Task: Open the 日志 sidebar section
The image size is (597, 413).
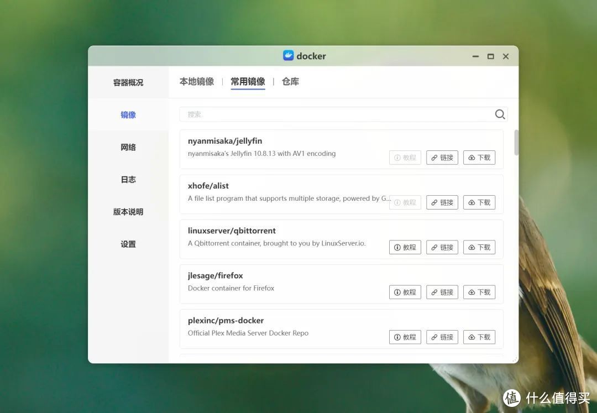Action: (x=128, y=179)
